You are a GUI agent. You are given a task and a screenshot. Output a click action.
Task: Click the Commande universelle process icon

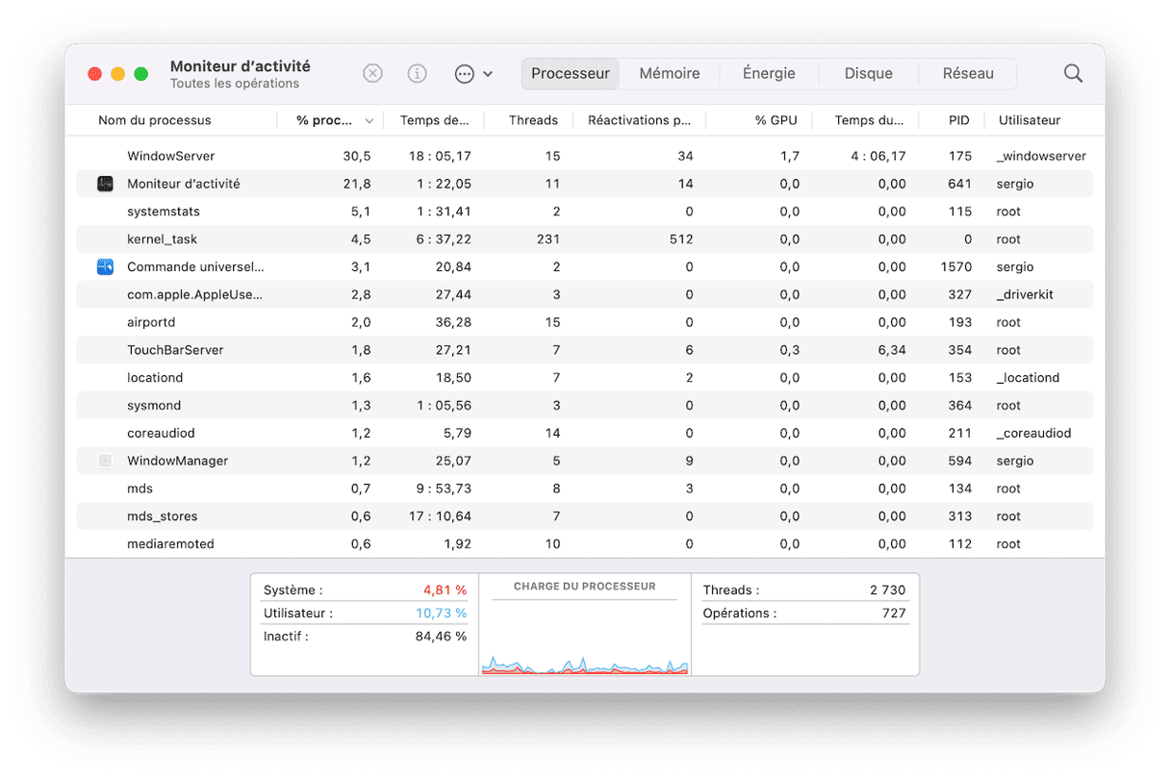point(105,267)
